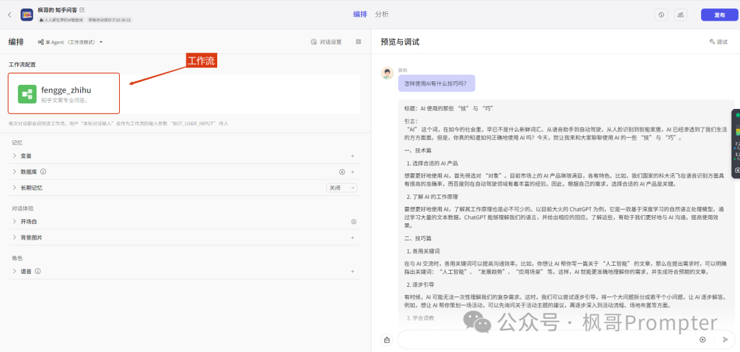This screenshot has width=740, height=352.
Task: Click the clear-context icon left of chat input
Action: 387,339
